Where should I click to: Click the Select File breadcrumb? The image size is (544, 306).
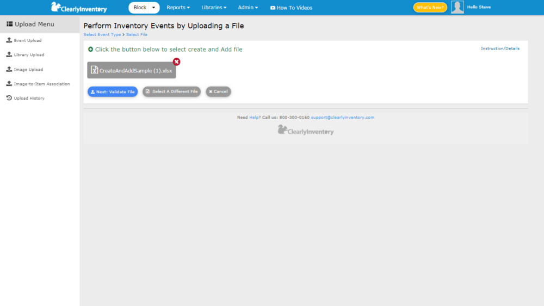coord(137,34)
